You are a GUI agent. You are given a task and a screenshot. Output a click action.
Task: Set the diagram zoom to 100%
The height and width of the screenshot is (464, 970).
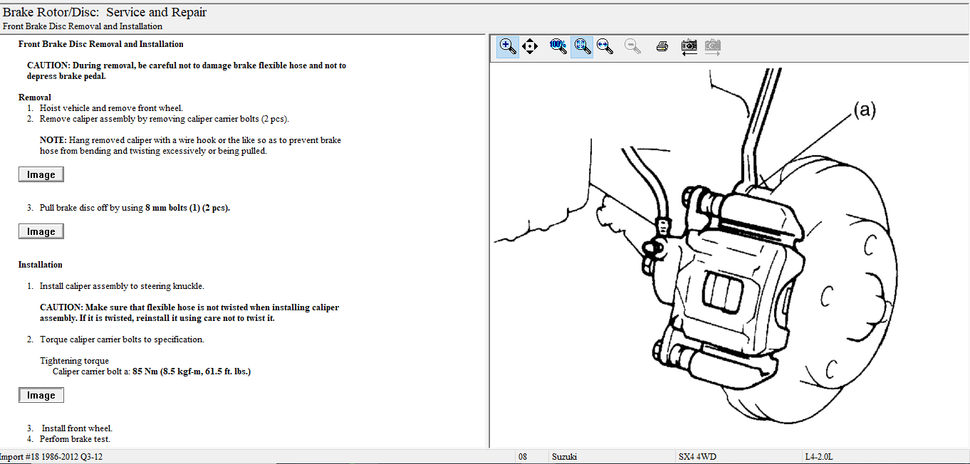(558, 47)
